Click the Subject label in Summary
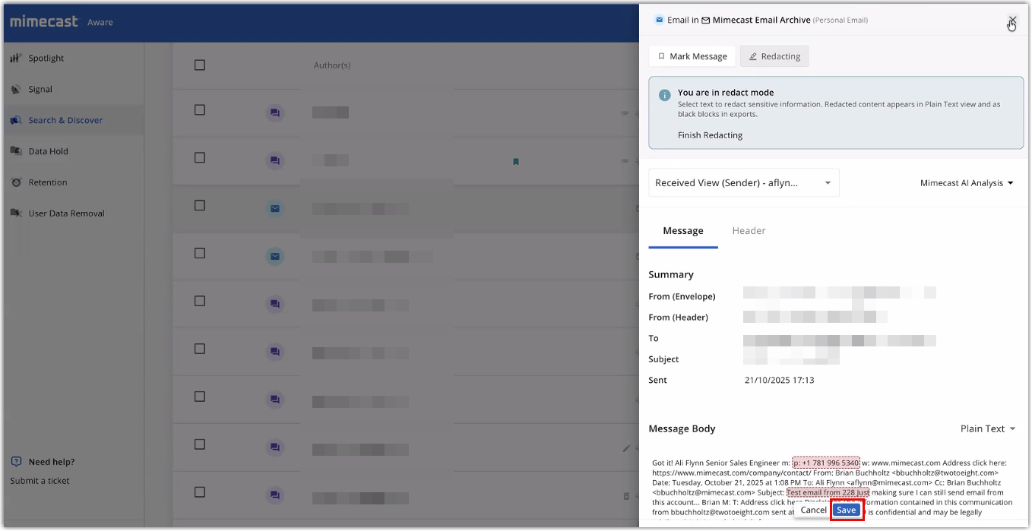The image size is (1032, 531). point(663,359)
